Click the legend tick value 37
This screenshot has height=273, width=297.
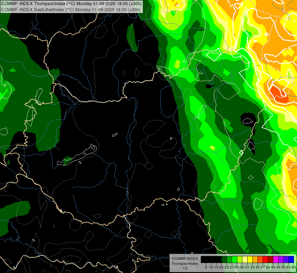click(x=263, y=267)
